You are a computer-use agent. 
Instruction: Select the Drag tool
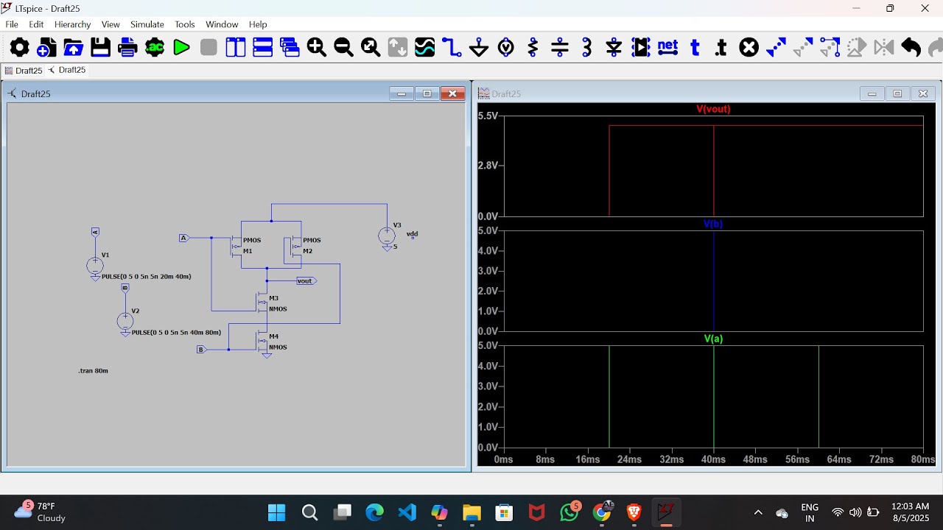pos(830,48)
